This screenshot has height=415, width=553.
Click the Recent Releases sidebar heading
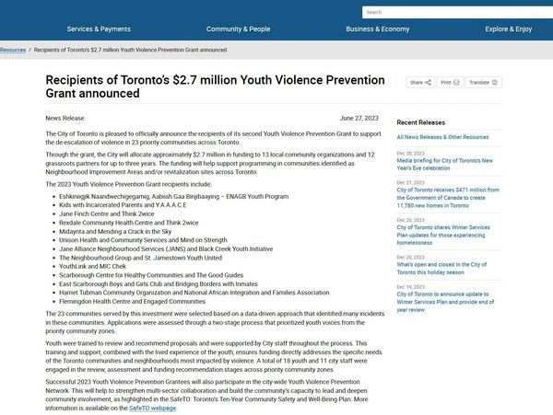point(420,121)
